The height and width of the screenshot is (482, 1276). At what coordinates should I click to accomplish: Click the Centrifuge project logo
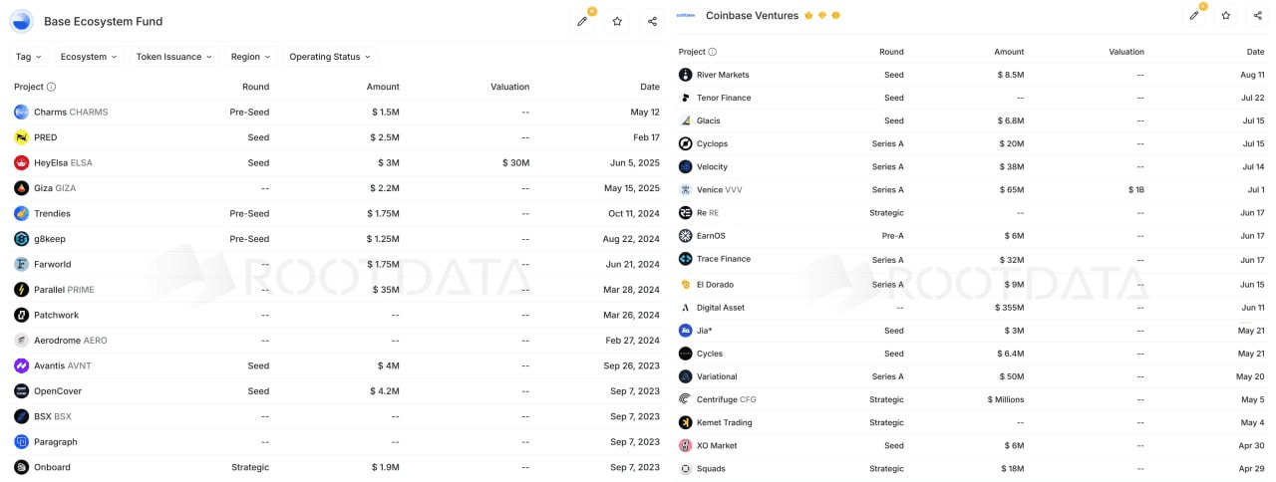686,399
